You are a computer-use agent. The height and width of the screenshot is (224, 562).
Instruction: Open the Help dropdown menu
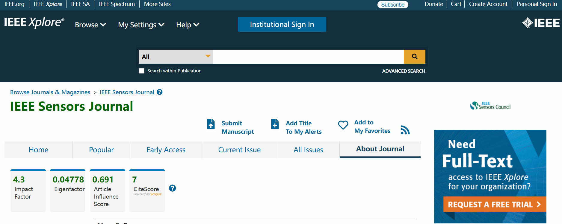[188, 25]
